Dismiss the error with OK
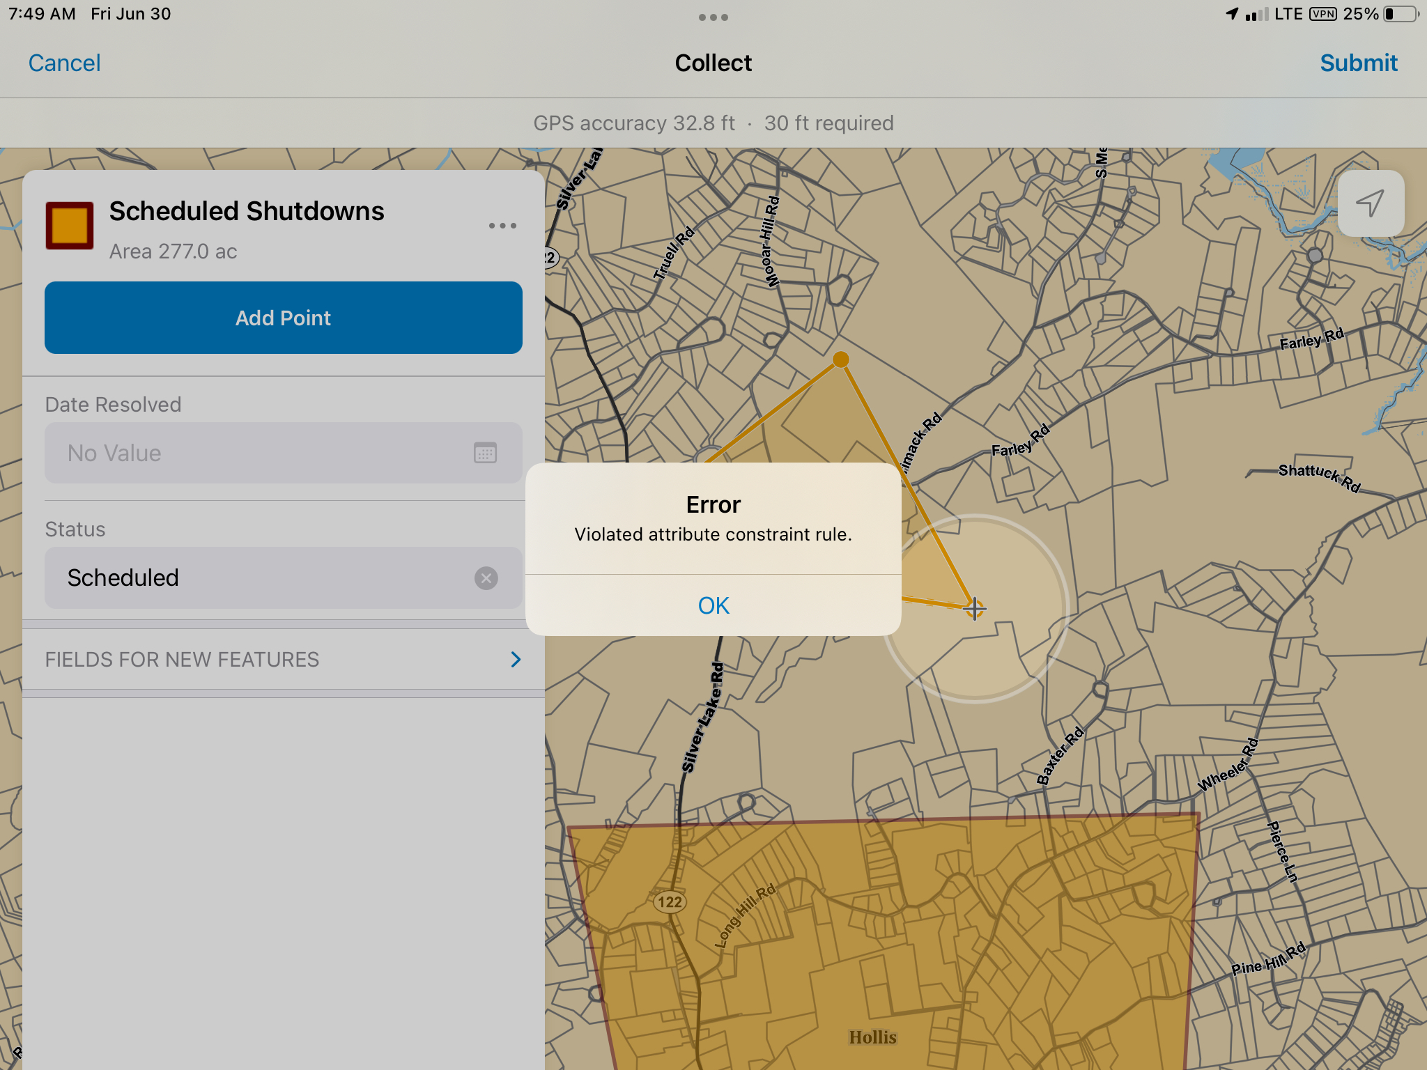Image resolution: width=1427 pixels, height=1070 pixels. 713,605
